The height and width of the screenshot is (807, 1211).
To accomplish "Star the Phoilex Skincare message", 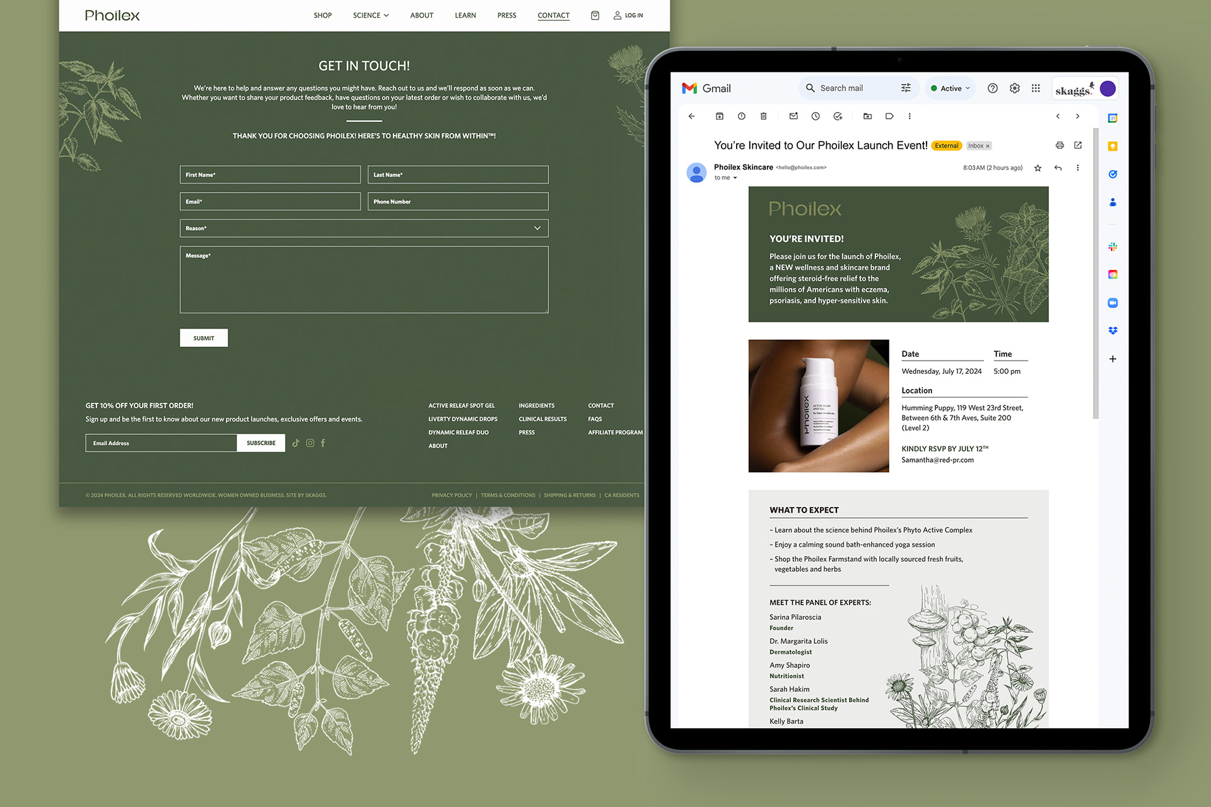I will pyautogui.click(x=1038, y=168).
